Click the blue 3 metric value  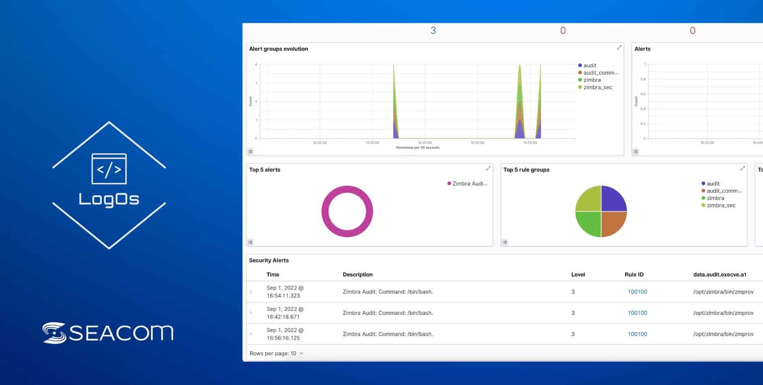[433, 30]
